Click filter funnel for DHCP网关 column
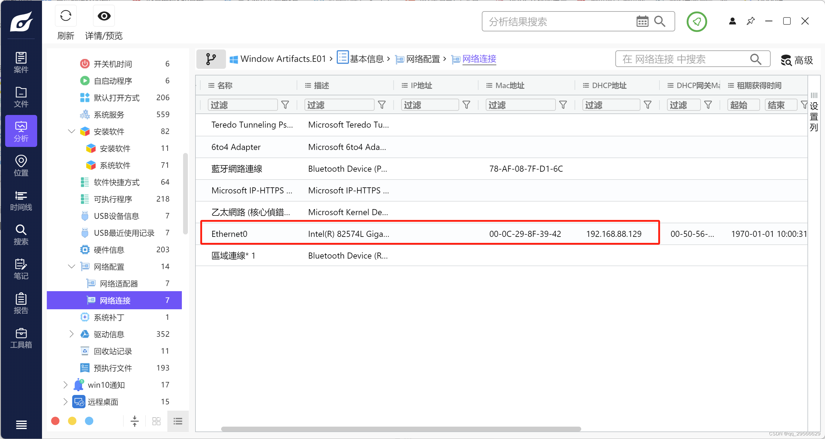This screenshot has height=439, width=825. pyautogui.click(x=708, y=105)
